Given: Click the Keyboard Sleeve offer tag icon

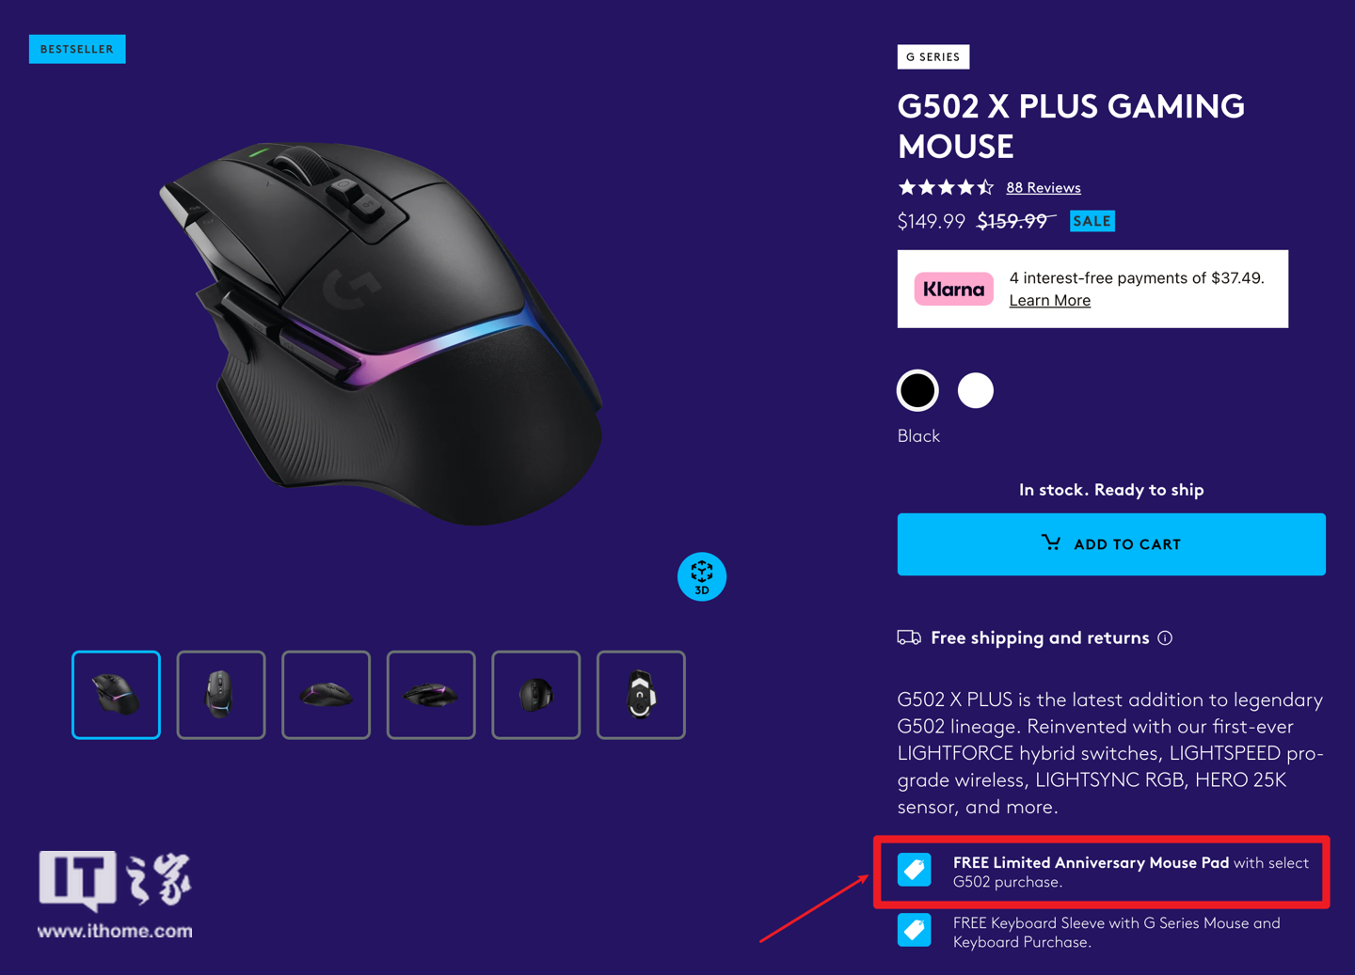Looking at the screenshot, I should [914, 931].
